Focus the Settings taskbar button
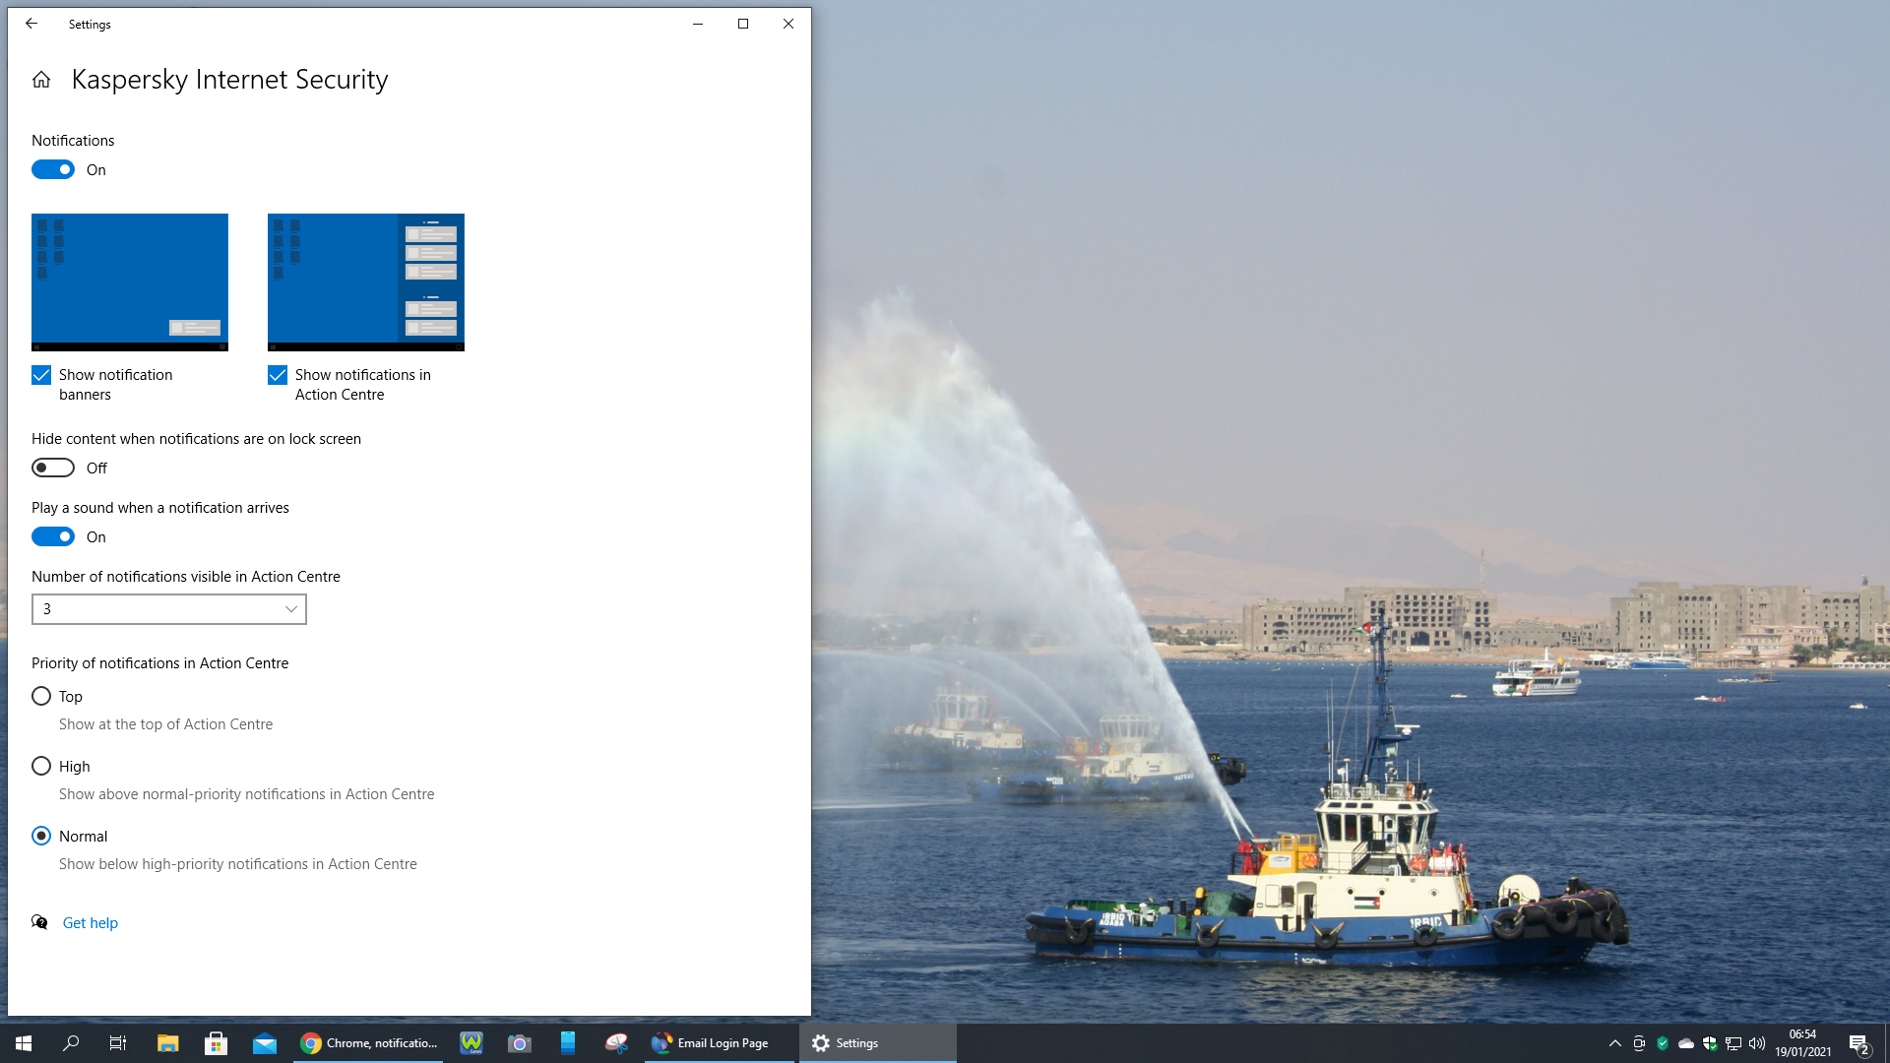 tap(877, 1043)
